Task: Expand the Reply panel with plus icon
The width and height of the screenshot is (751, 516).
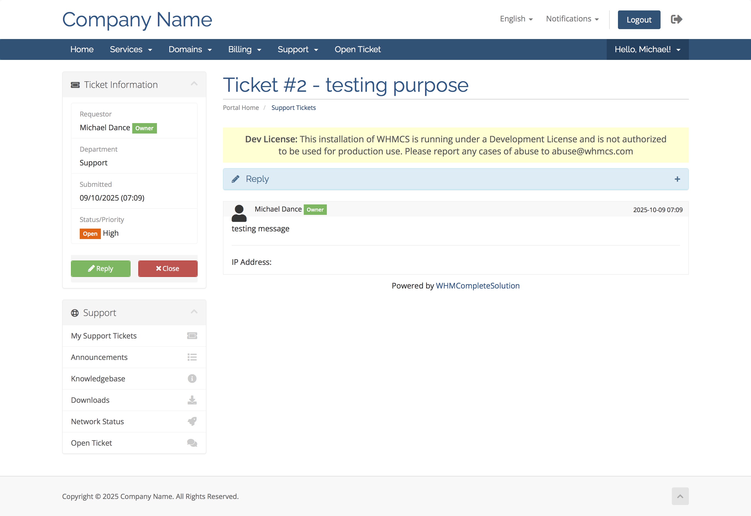Action: point(677,179)
